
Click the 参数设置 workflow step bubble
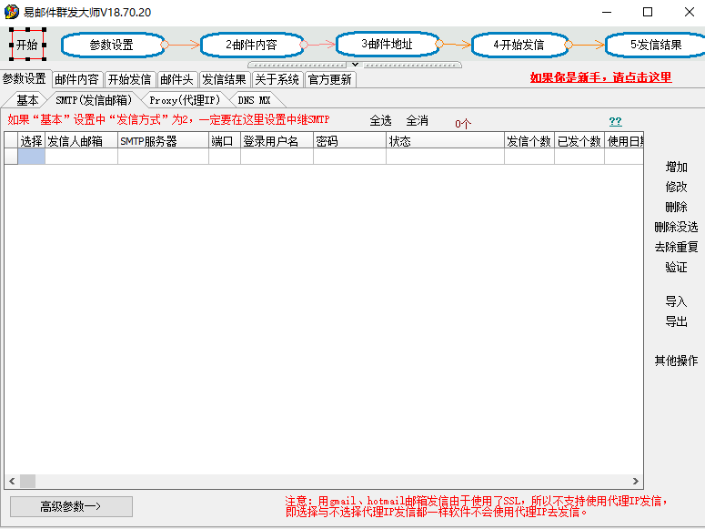click(113, 44)
